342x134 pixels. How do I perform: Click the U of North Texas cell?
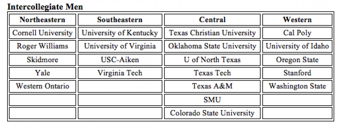tap(212, 60)
